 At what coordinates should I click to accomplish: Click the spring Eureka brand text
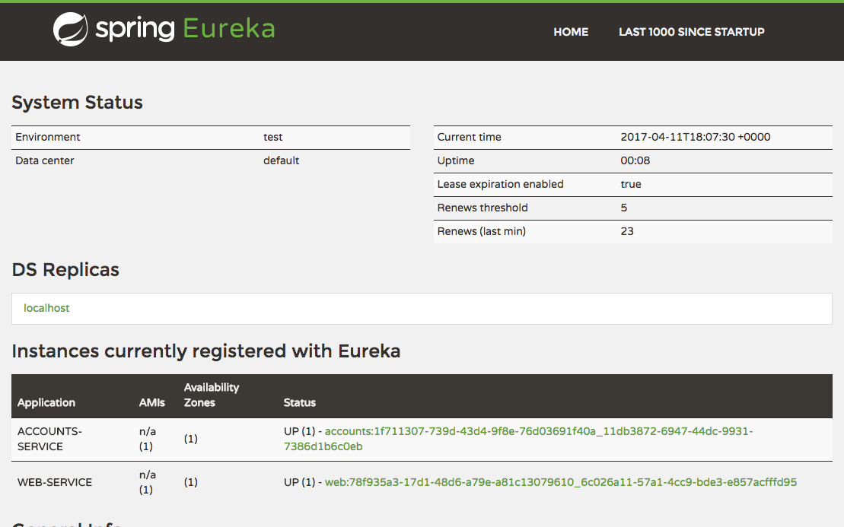click(185, 28)
